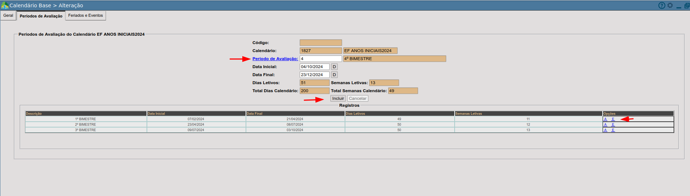Image resolution: width=690 pixels, height=196 pixels.
Task: Select the 2º BIMESTRE row description
Action: [x=86, y=125]
